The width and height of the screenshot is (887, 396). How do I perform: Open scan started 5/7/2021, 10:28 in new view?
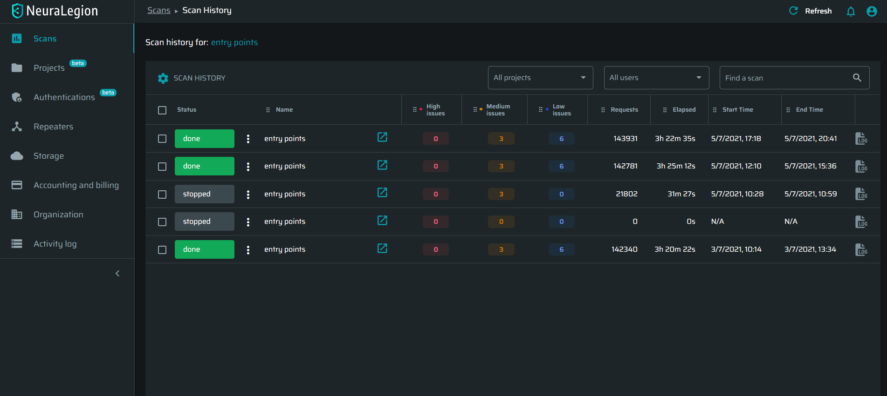pyautogui.click(x=382, y=193)
